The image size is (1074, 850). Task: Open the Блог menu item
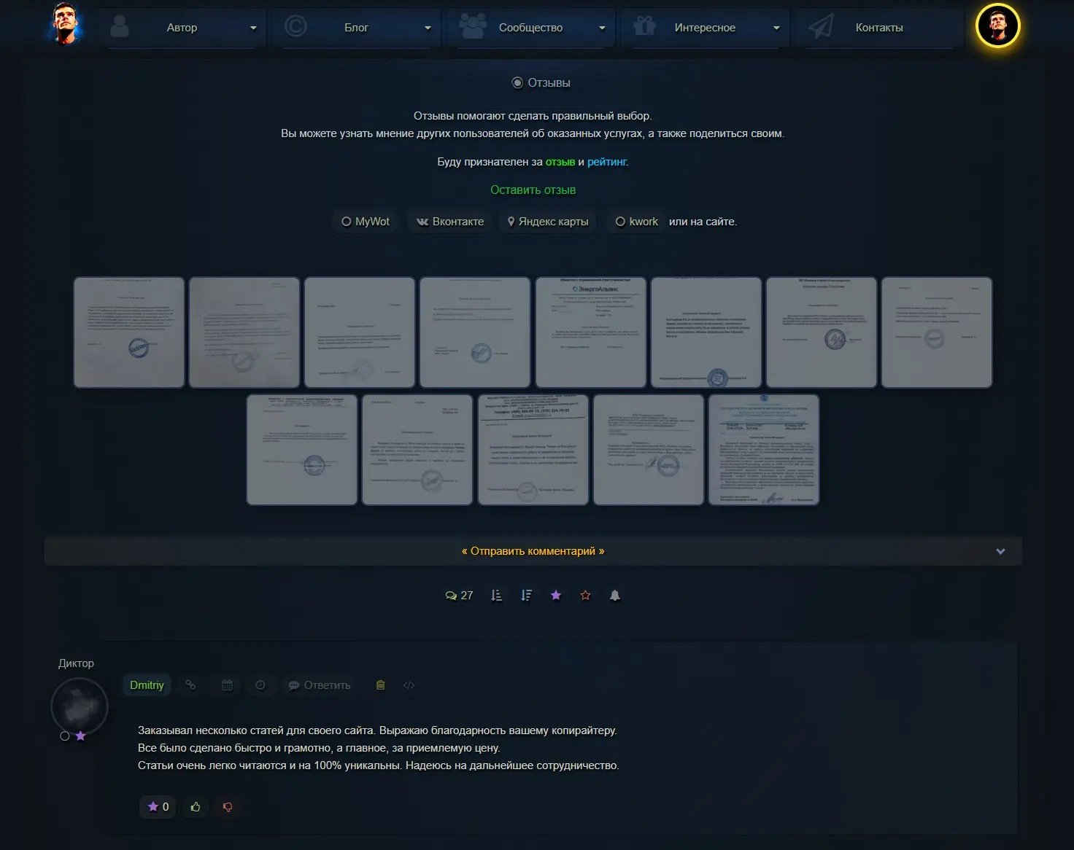tap(356, 28)
